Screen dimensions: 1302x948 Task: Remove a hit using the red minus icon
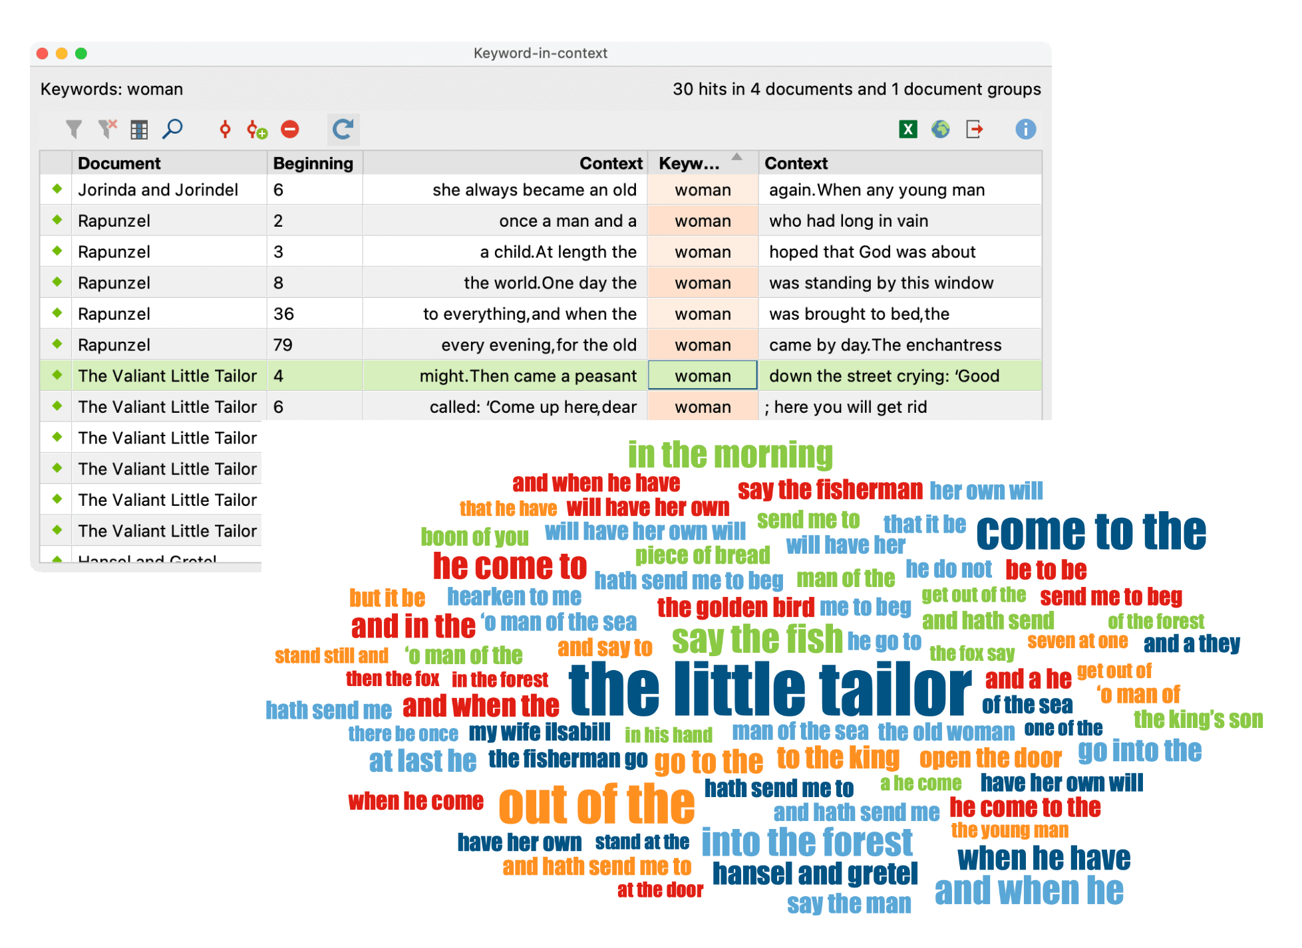289,129
